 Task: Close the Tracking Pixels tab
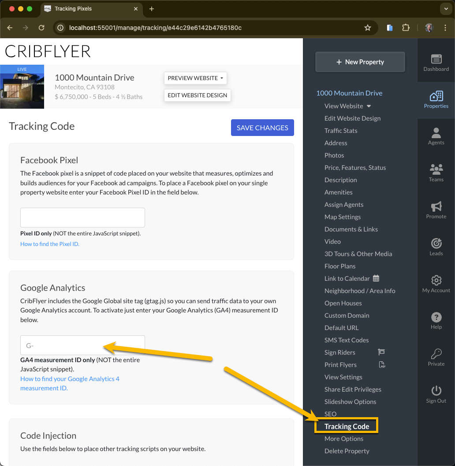point(136,9)
